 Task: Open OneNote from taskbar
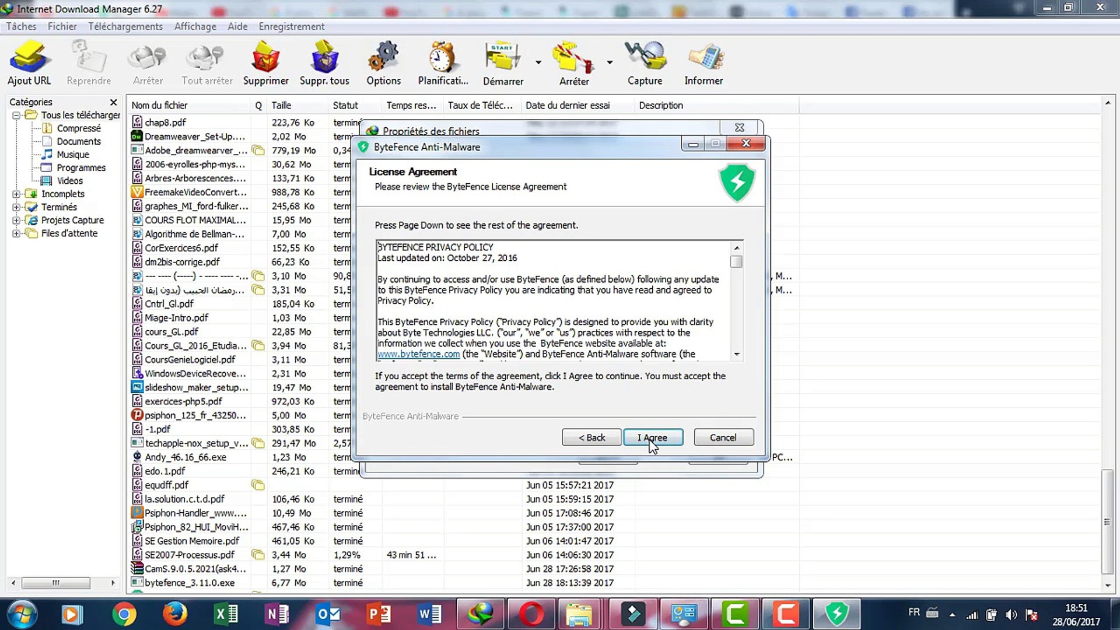(276, 614)
